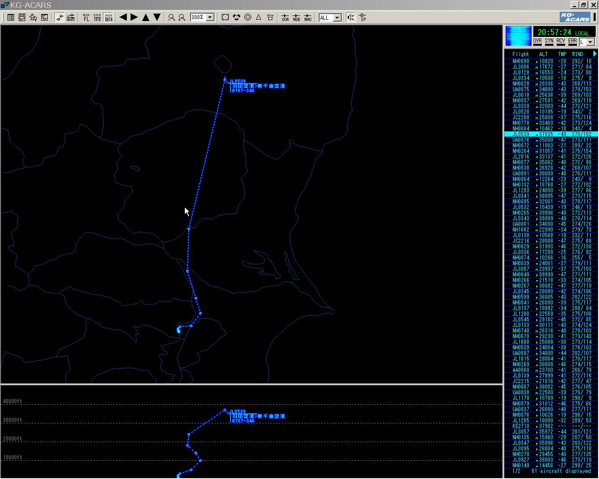Select flight JL2016 row

click(x=551, y=157)
